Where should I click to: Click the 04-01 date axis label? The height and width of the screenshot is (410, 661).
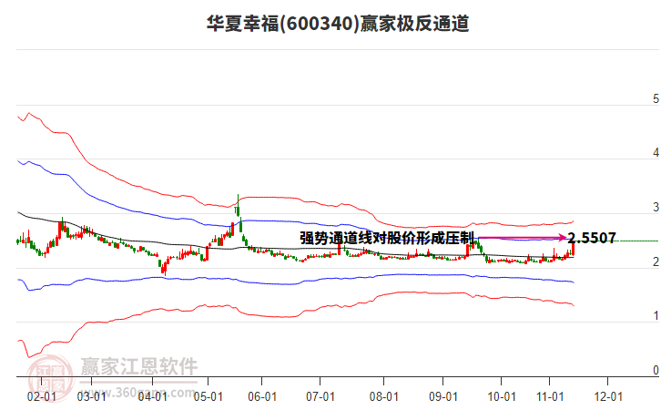point(152,396)
